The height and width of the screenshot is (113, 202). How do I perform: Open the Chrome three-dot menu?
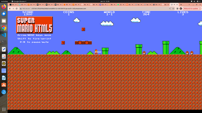[x=200, y=8]
